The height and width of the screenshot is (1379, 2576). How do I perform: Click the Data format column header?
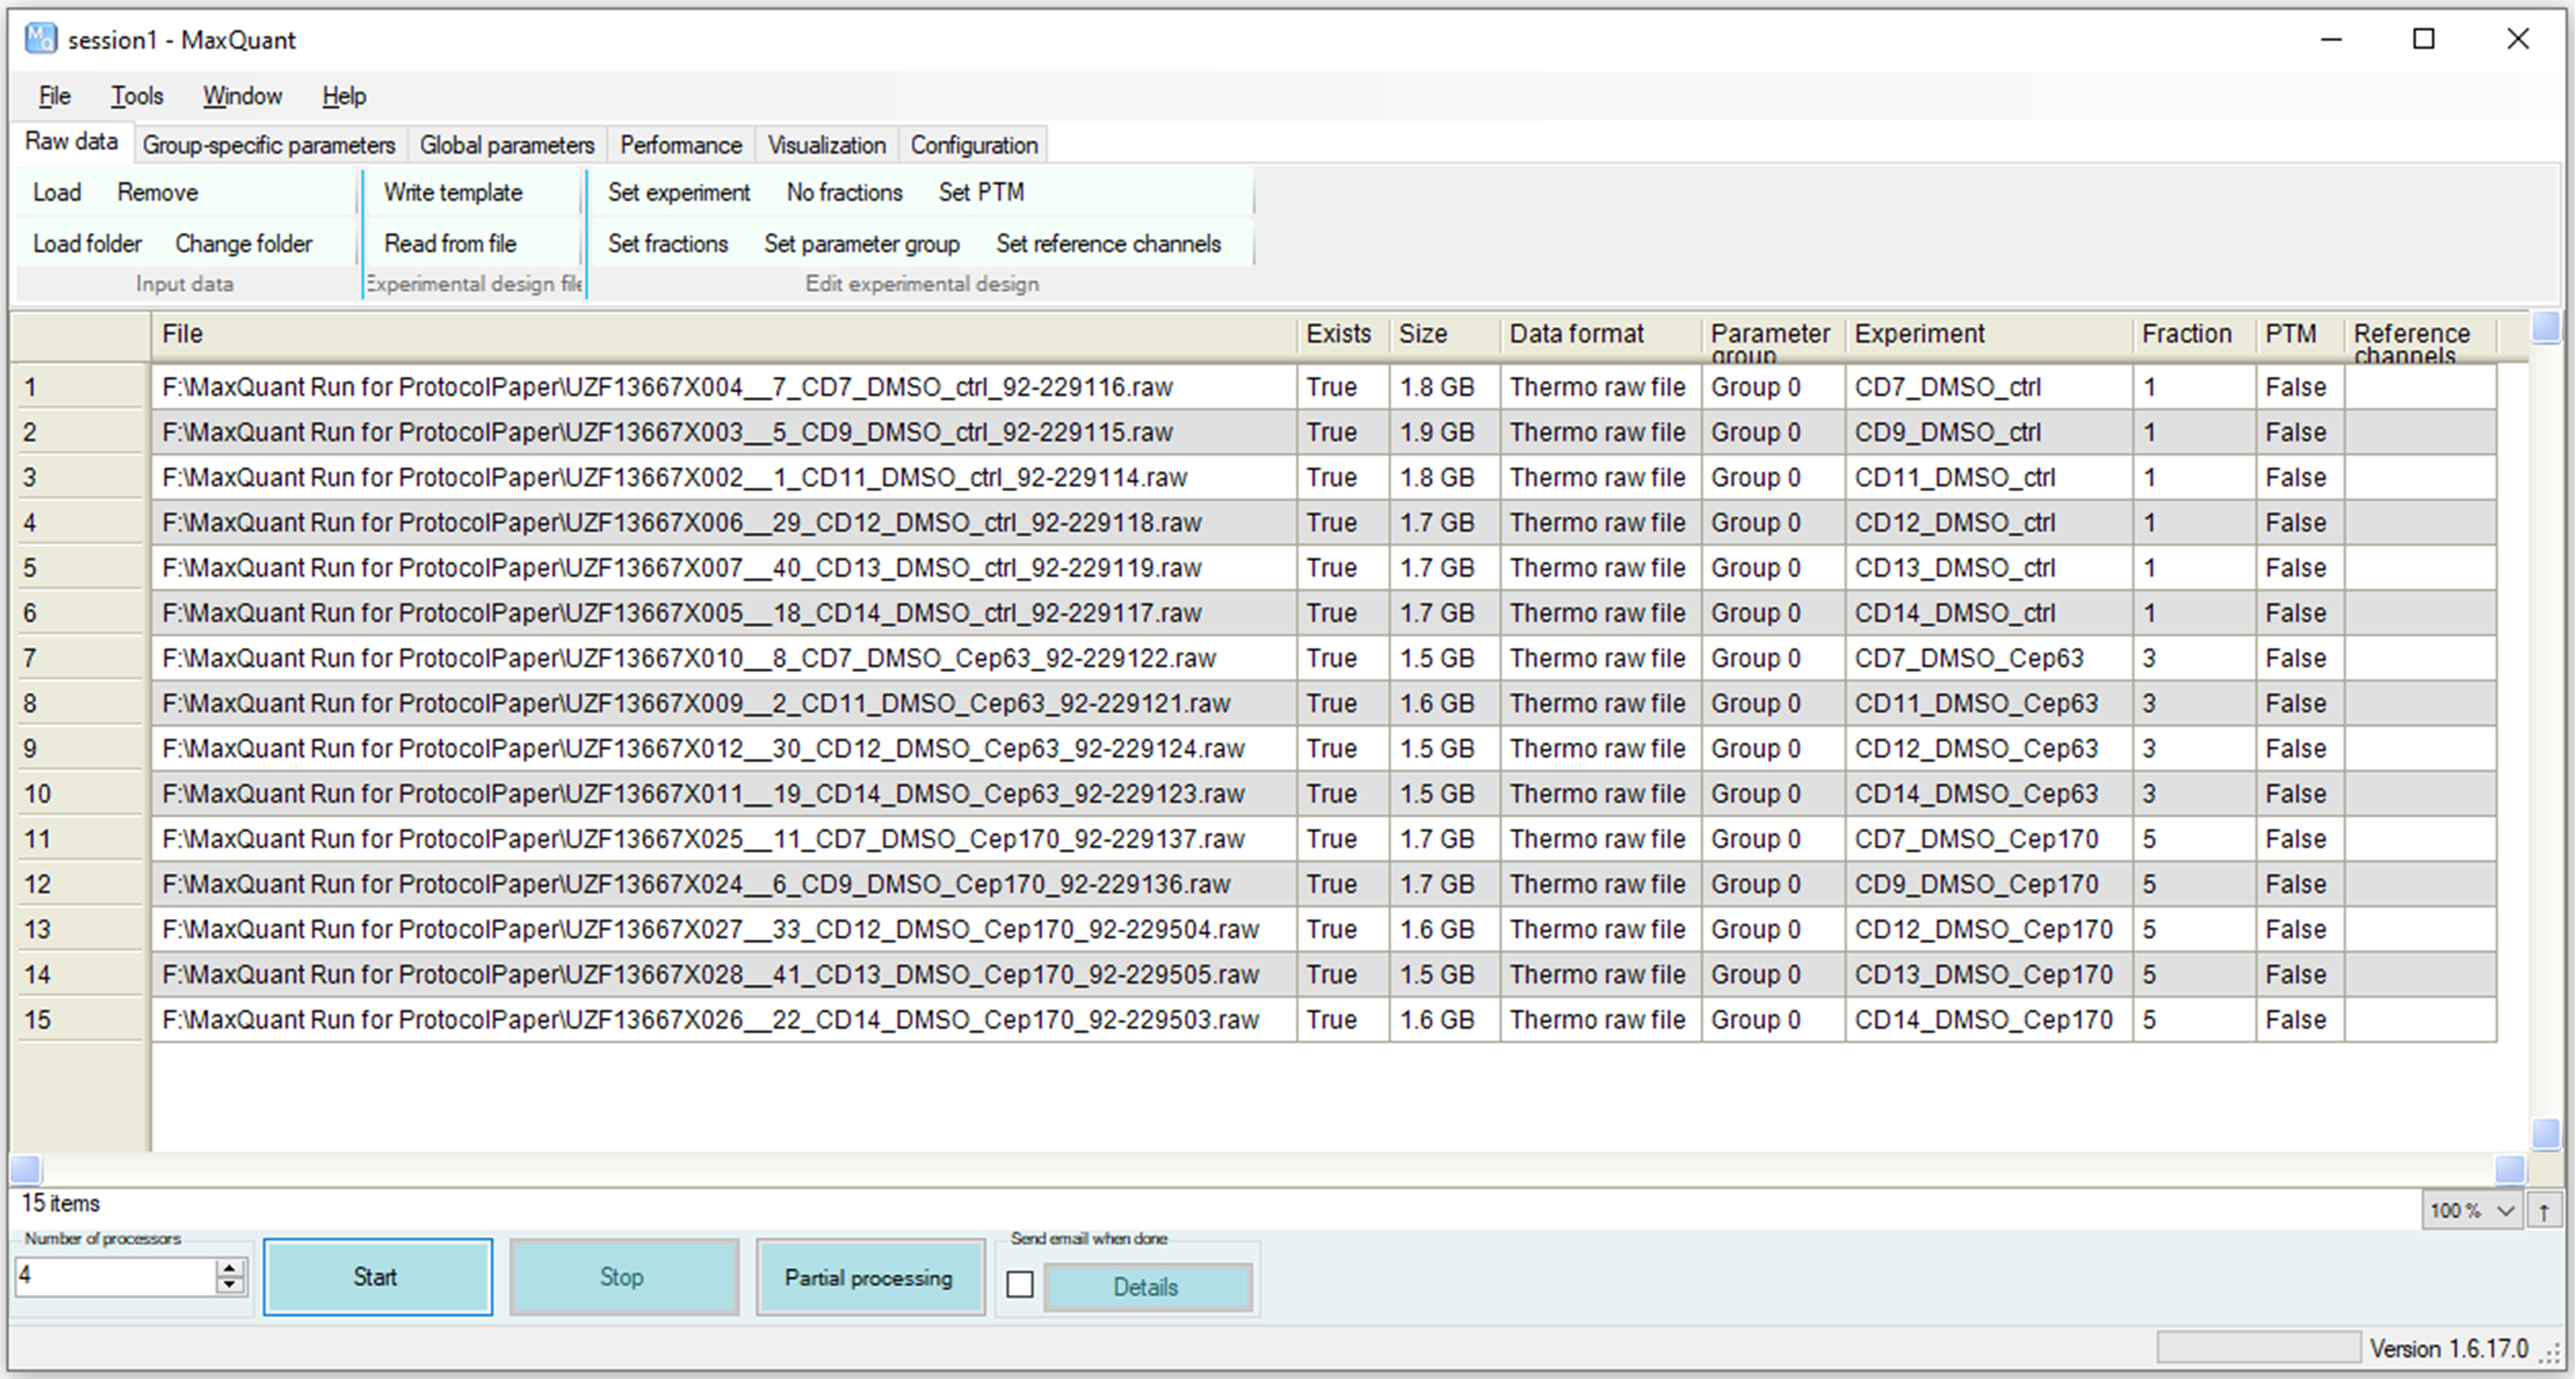coord(1600,335)
